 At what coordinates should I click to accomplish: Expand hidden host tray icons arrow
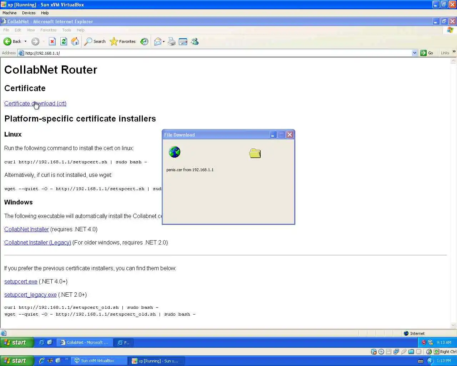[x=430, y=361]
